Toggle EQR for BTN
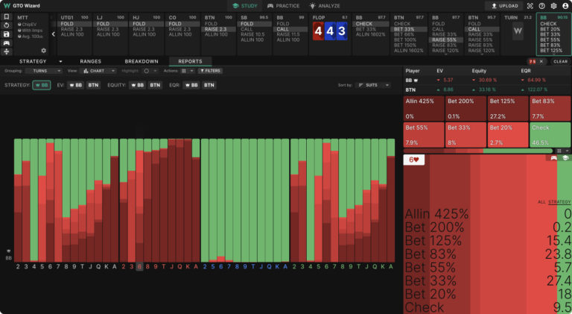572x314 pixels. (209, 85)
